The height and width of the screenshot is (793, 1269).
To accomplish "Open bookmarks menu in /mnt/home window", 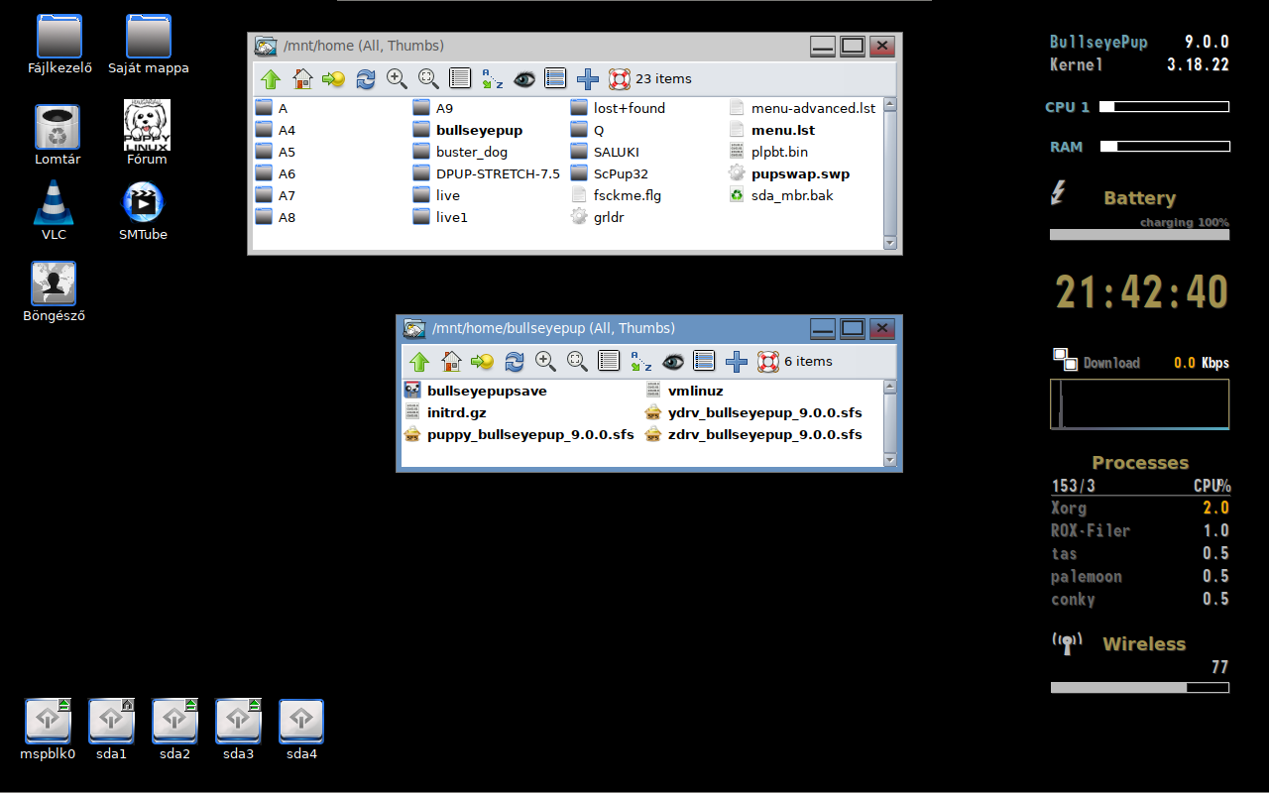I will click(333, 79).
